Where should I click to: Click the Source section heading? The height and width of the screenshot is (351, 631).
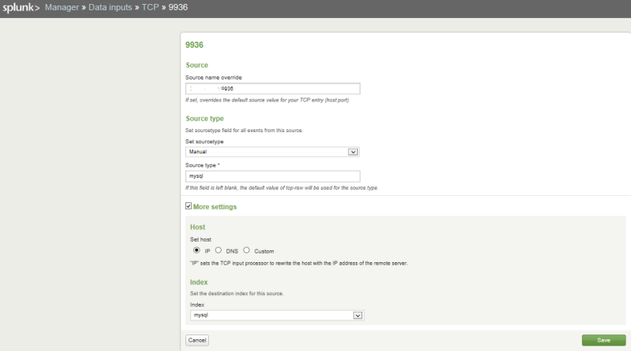click(x=196, y=65)
